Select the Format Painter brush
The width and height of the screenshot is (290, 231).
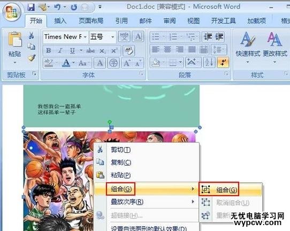point(32,58)
